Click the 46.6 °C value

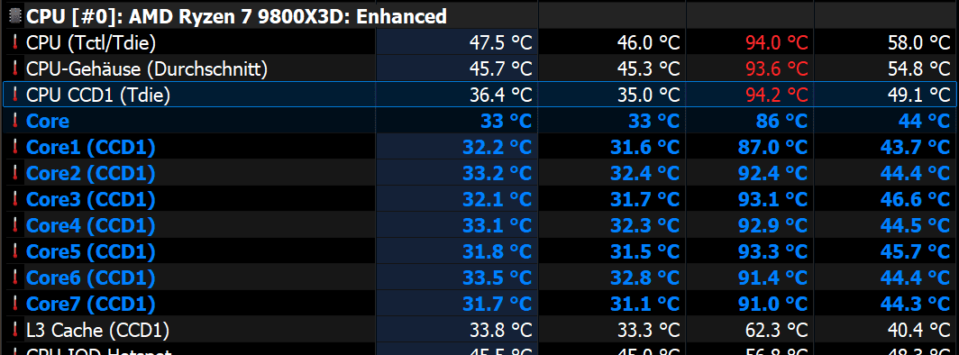(x=916, y=200)
